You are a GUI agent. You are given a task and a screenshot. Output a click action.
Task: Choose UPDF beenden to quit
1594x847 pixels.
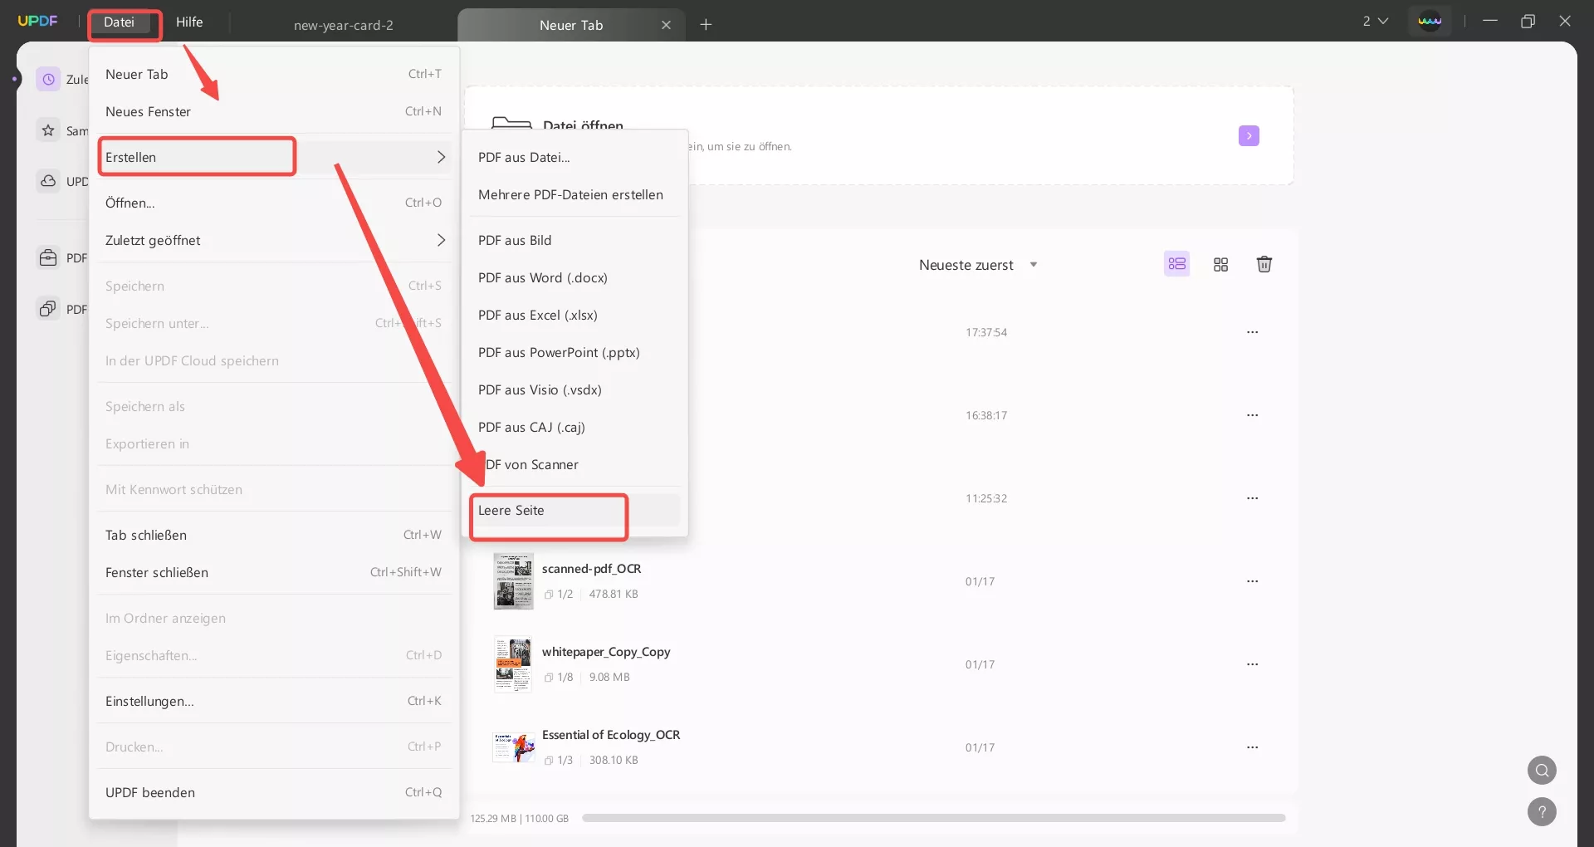275,792
